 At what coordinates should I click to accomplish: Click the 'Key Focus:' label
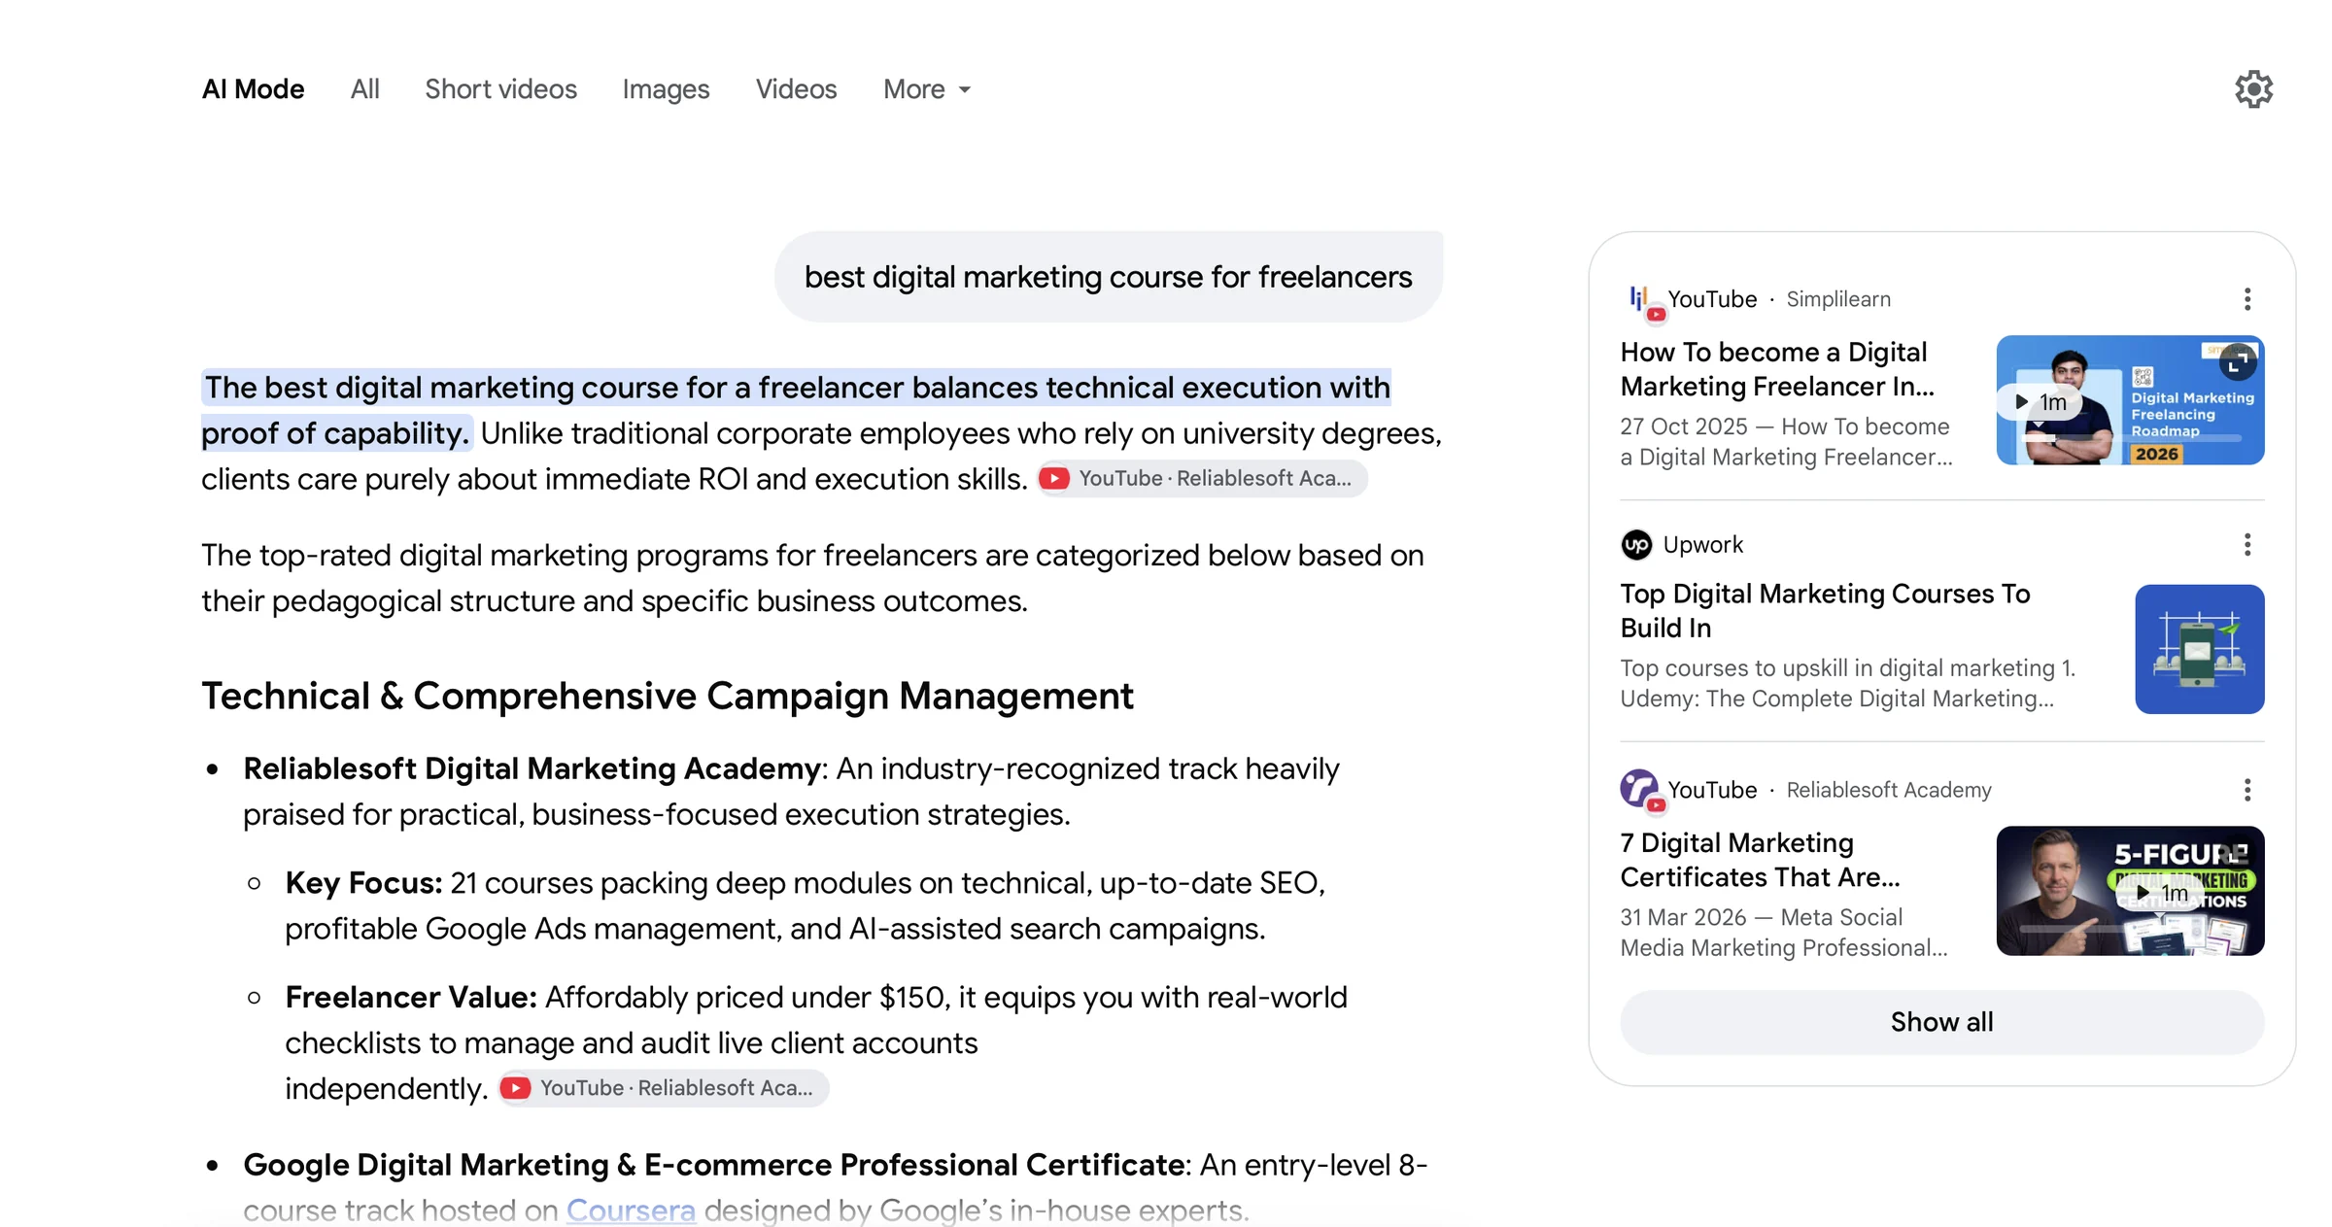point(363,883)
